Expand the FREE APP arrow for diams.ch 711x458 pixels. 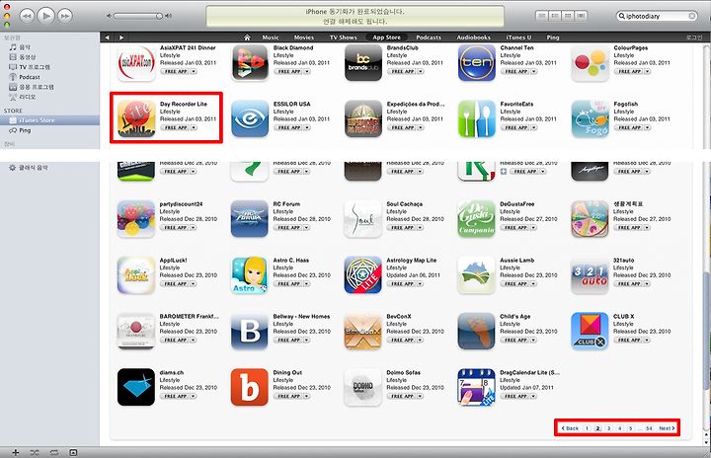click(x=194, y=397)
